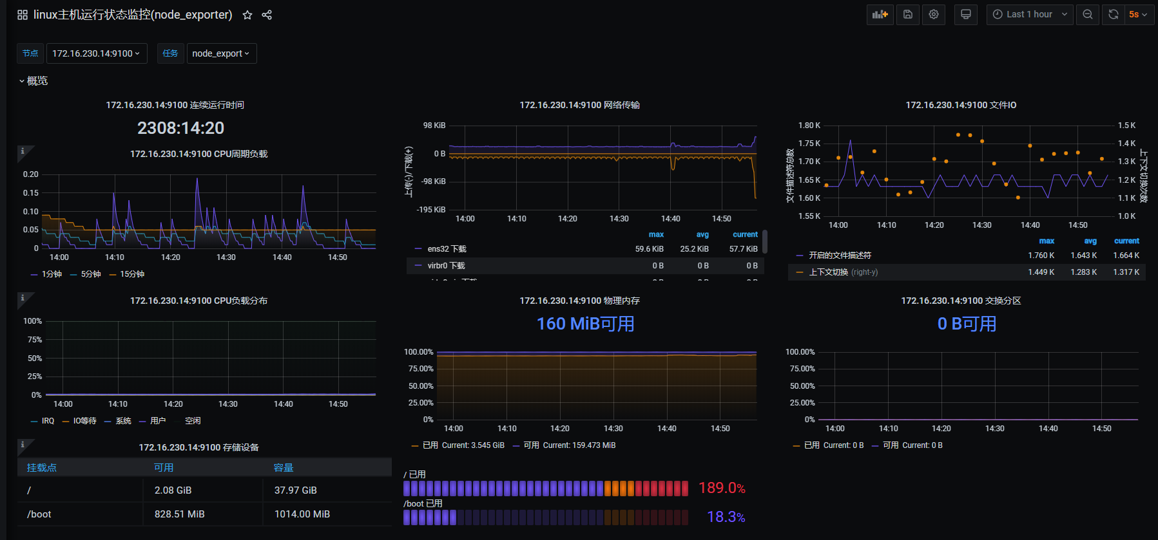The image size is (1158, 540).
Task: Click the 160 MiB可用 memory stat
Action: (585, 324)
